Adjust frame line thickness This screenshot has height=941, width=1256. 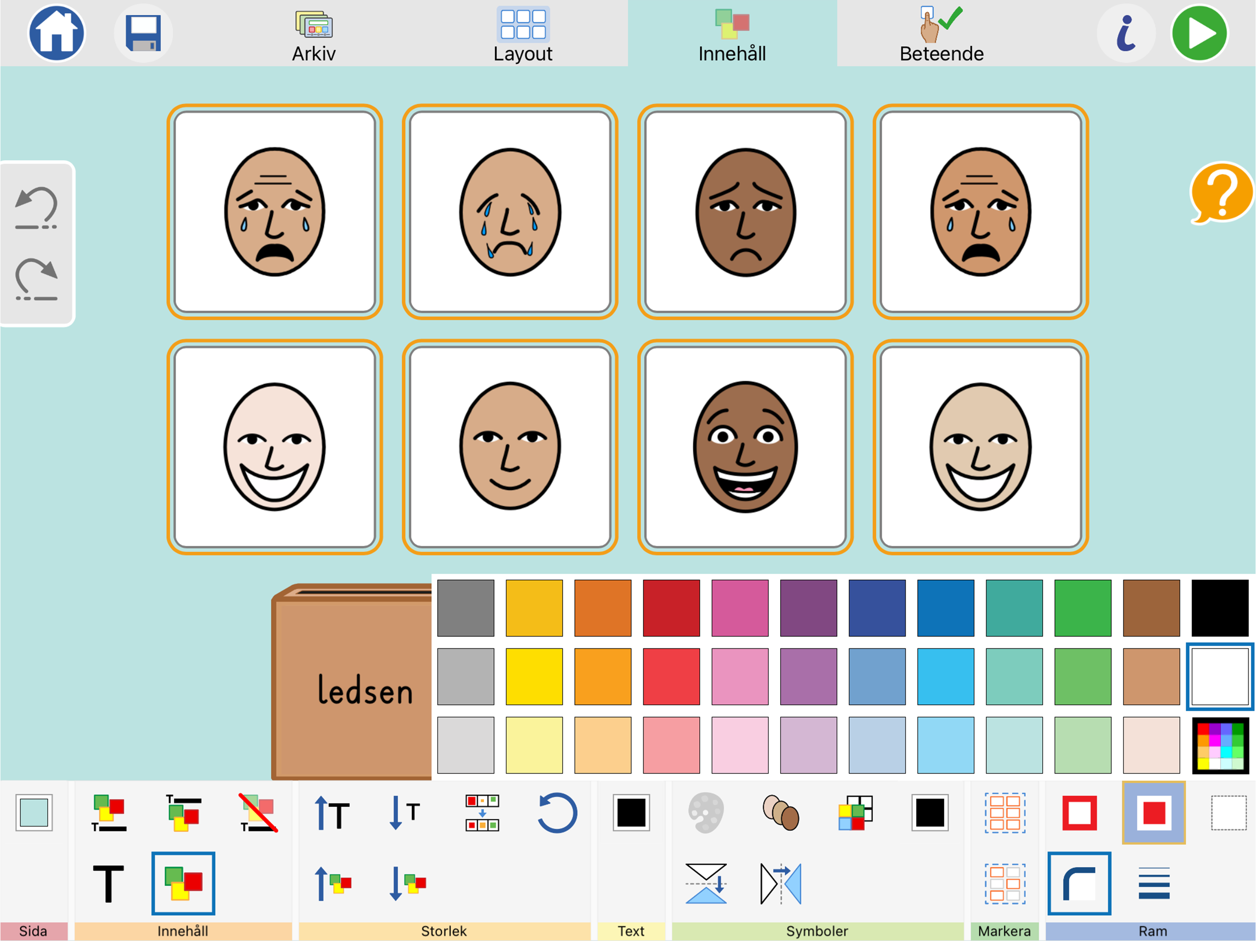click(1154, 883)
